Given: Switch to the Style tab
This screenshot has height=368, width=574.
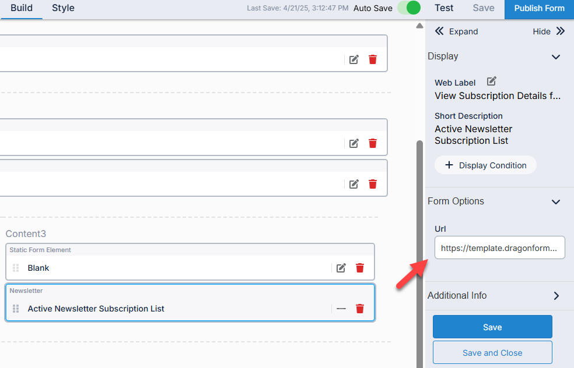Looking at the screenshot, I should pos(63,8).
